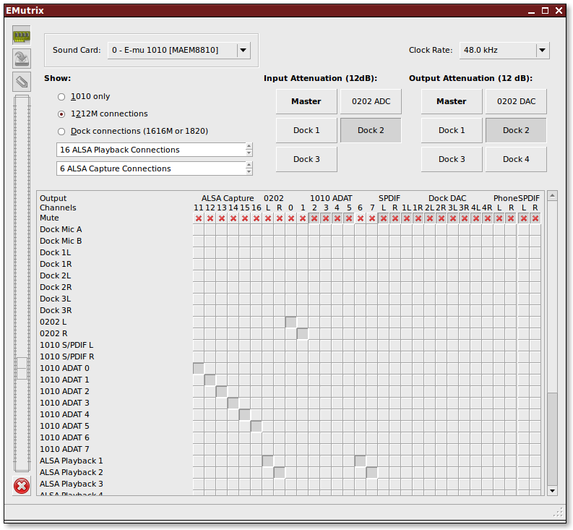Viewport: 573px width, 530px height.
Task: Click the red X icon at bottom left
Action: click(22, 486)
